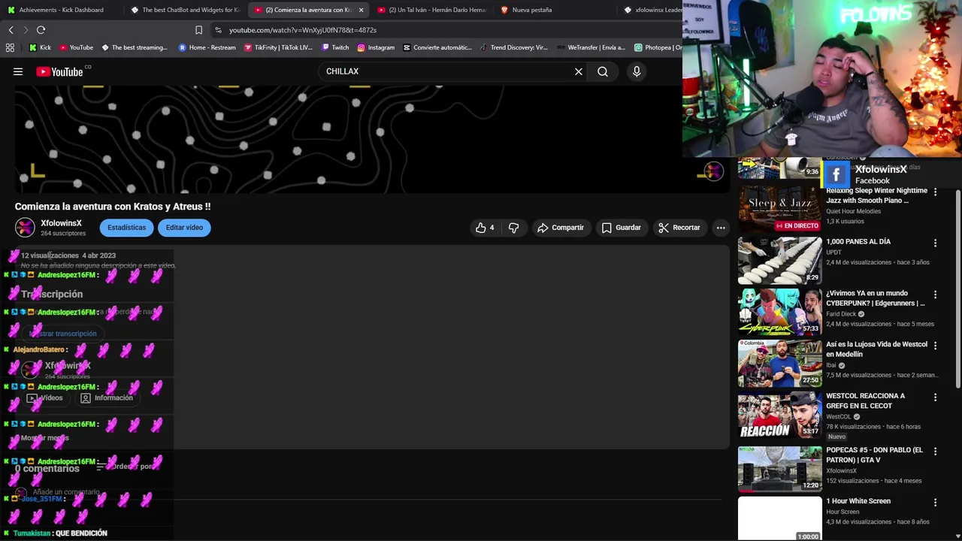Open the Información channel tab
The image size is (962, 541).
106,398
